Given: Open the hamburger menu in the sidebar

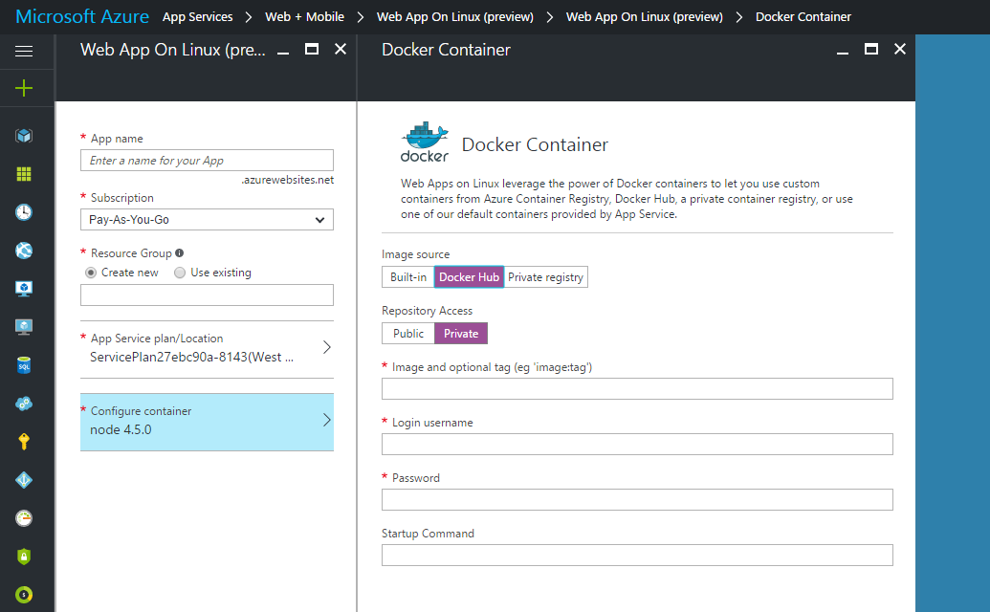Looking at the screenshot, I should pos(24,51).
